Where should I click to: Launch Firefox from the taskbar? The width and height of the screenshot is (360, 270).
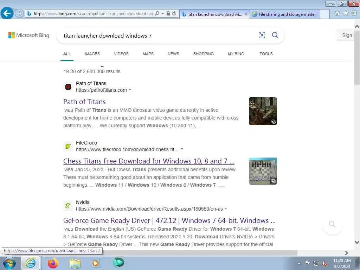[x=53, y=263]
